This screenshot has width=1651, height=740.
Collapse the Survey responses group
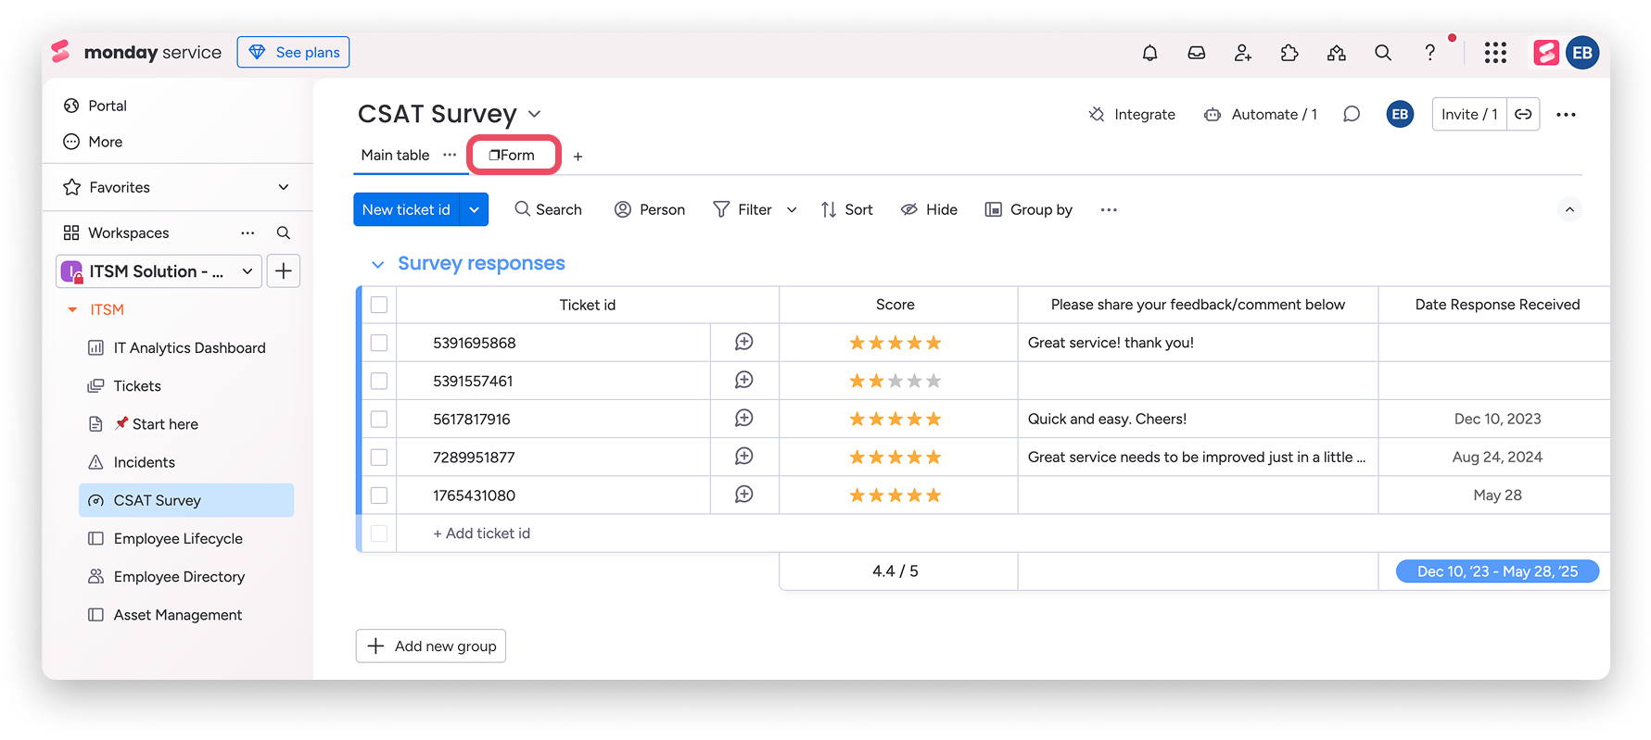tap(377, 264)
